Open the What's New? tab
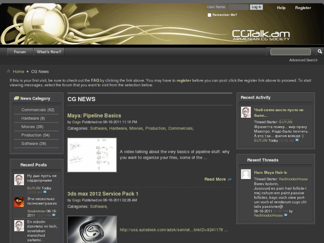 click(49, 52)
